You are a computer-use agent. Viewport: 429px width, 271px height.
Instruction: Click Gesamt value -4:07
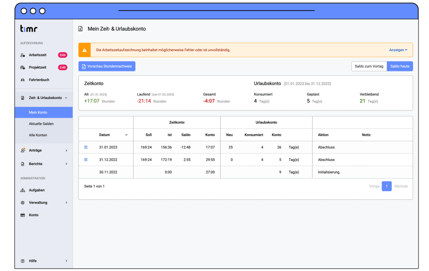click(209, 101)
